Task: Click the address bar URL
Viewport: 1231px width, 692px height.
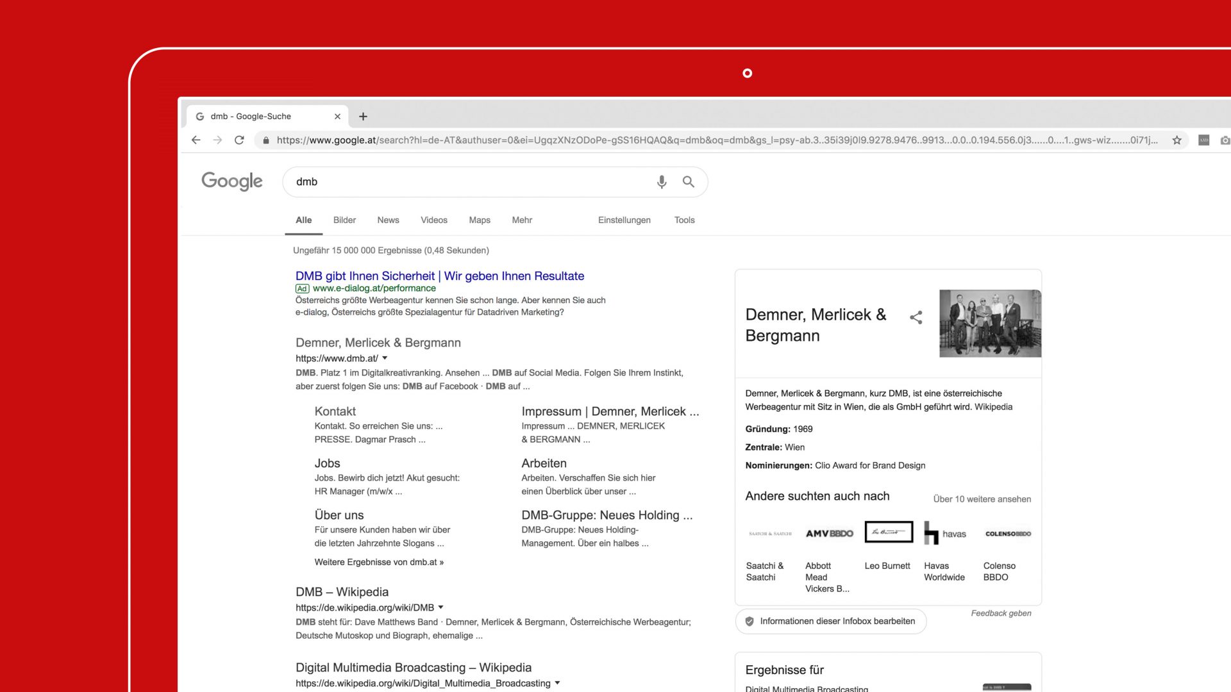Action: 717,140
